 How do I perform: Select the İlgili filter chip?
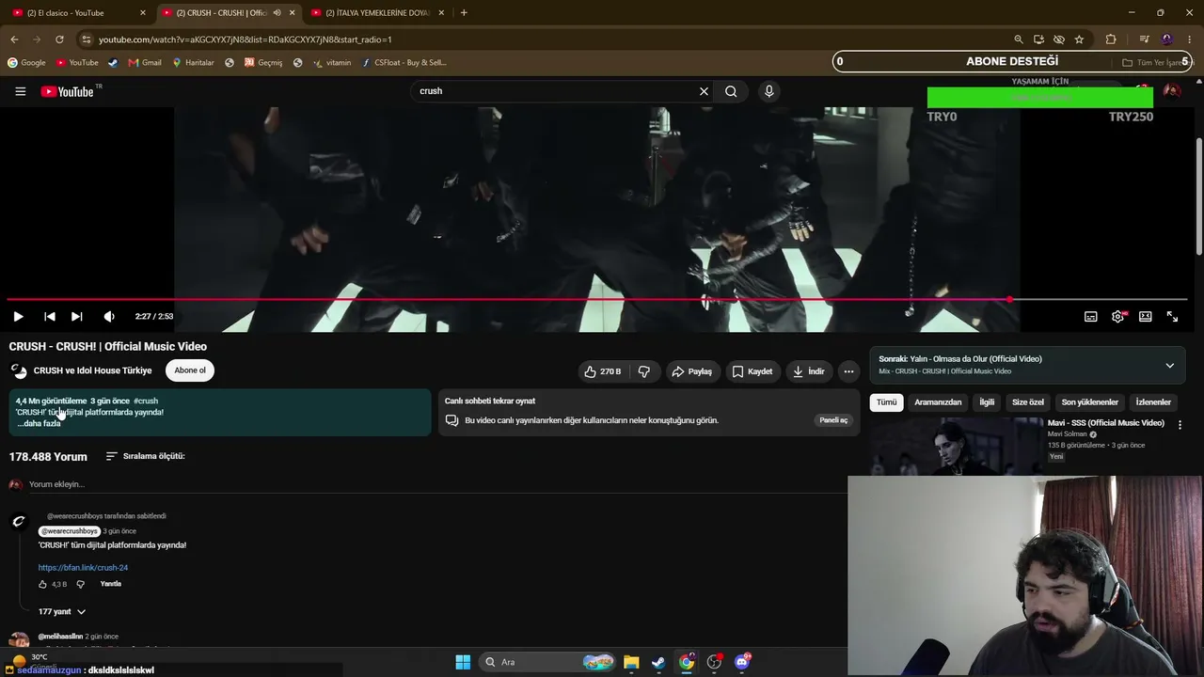987,402
